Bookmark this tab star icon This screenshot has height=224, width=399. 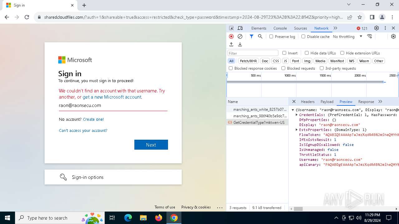[x=360, y=17]
